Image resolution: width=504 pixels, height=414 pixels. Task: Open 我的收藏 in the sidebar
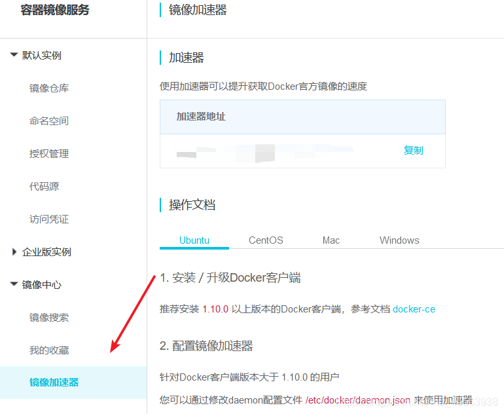49,350
